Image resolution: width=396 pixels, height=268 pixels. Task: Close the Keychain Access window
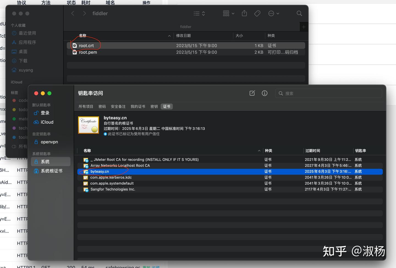(x=36, y=93)
